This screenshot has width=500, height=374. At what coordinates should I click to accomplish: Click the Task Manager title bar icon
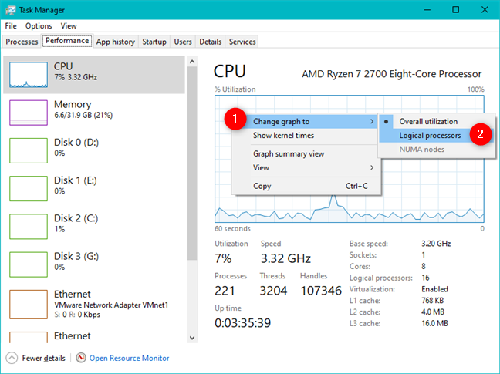(x=10, y=10)
